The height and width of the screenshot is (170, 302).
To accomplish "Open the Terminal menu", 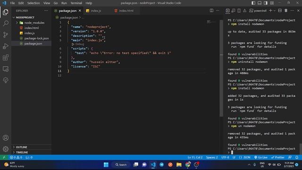I will [76, 3].
